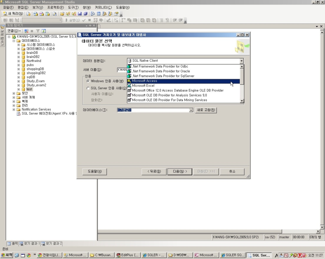Click the wizard Help button

pyautogui.click(x=95, y=171)
